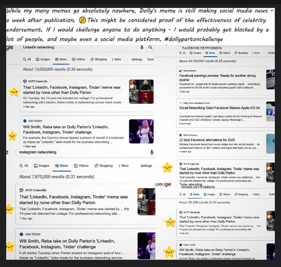The width and height of the screenshot is (281, 267).
Task: Open All tab in Tinder networking results
Action: point(182,194)
